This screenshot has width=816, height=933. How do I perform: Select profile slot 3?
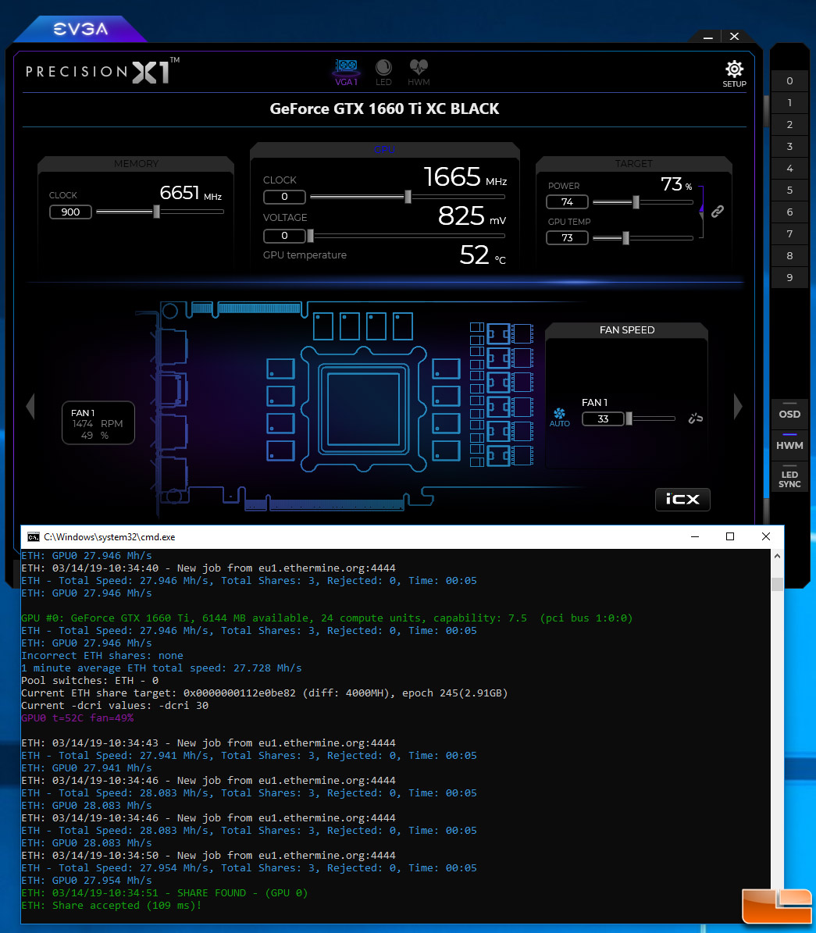pyautogui.click(x=789, y=146)
